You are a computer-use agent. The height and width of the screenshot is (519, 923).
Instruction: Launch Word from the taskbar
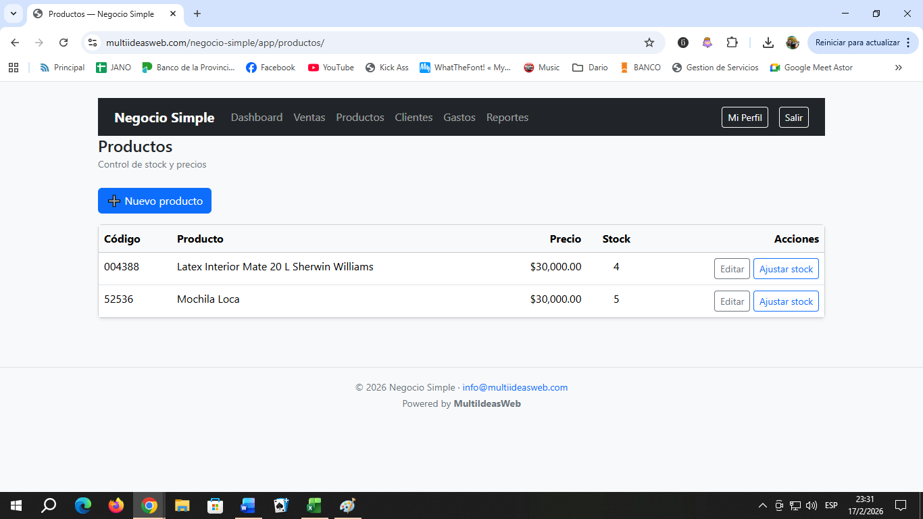pos(247,505)
